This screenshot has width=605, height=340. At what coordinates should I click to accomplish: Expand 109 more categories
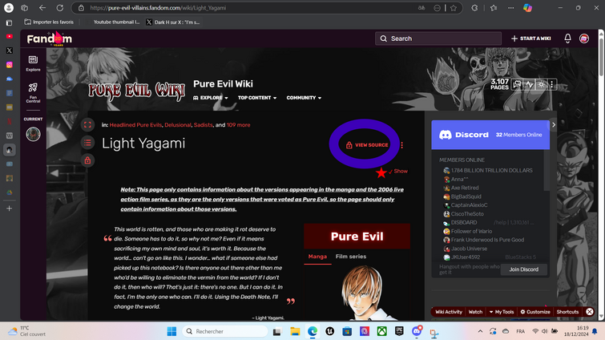[238, 125]
